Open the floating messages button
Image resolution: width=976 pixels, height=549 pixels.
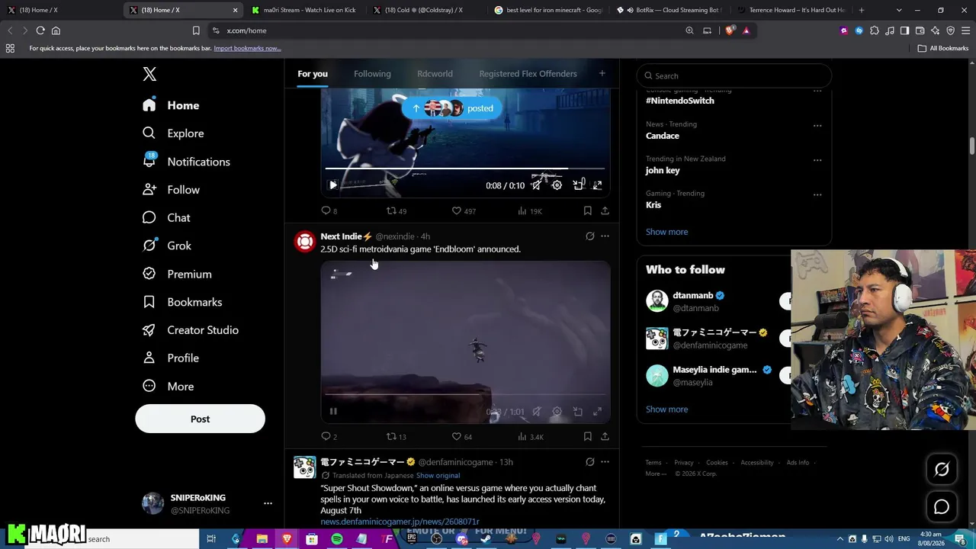[942, 507]
